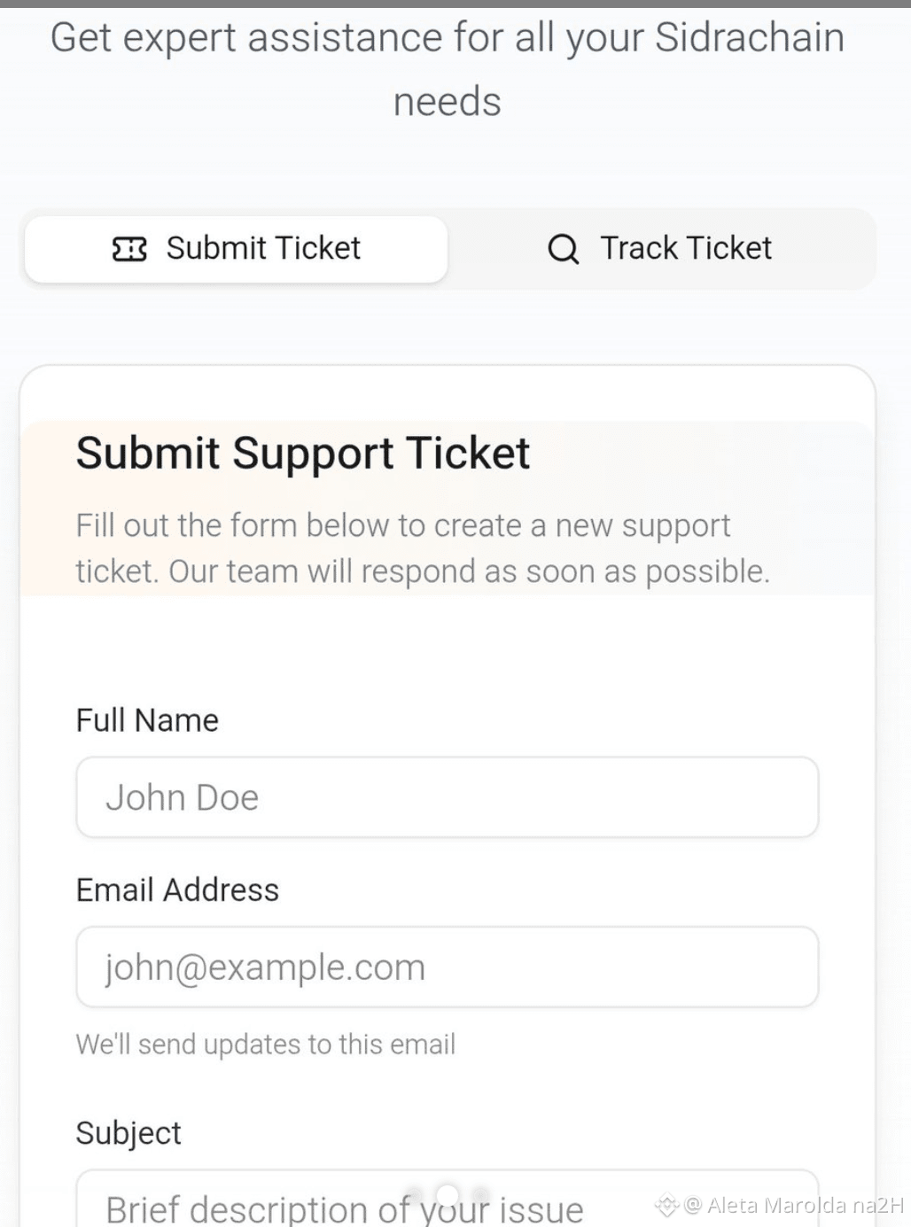The width and height of the screenshot is (911, 1227).
Task: Click into the john@example.com email field
Action: point(448,967)
